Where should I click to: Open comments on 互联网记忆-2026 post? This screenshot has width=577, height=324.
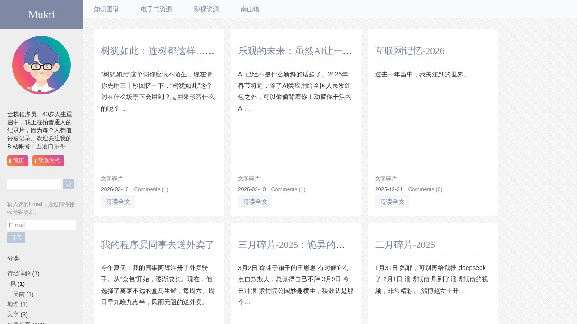pos(425,189)
